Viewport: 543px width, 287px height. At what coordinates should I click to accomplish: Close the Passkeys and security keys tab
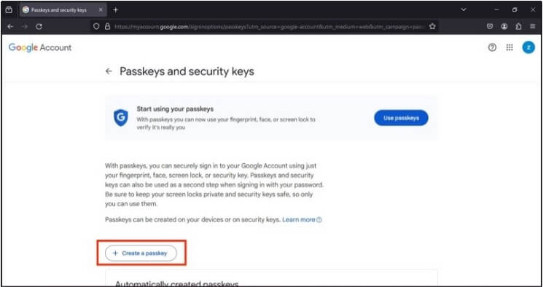(101, 10)
